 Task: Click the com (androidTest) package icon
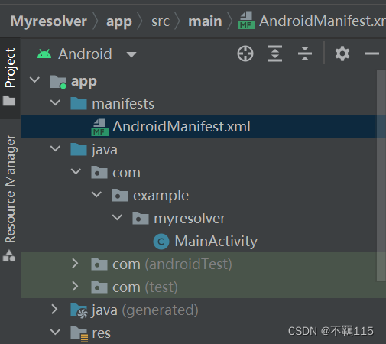pyautogui.click(x=99, y=264)
